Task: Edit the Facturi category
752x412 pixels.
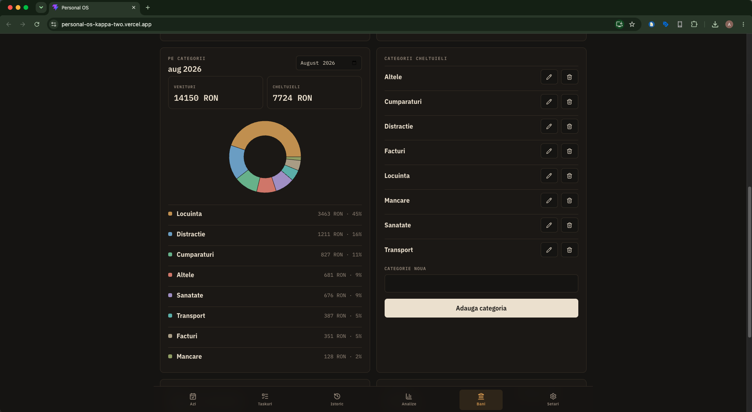Action: click(549, 151)
